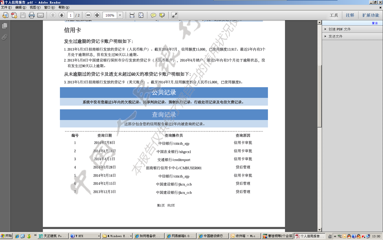Click vertical scrollbar down arrow
383x240 pixels.
(x=320, y=230)
